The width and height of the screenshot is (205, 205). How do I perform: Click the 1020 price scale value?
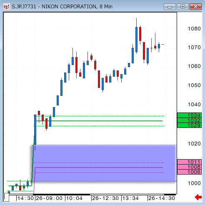coord(194,144)
